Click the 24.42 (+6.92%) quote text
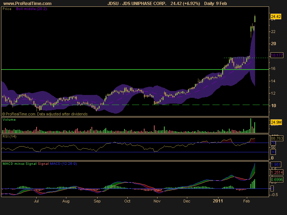287x215 pixels. pyautogui.click(x=185, y=4)
